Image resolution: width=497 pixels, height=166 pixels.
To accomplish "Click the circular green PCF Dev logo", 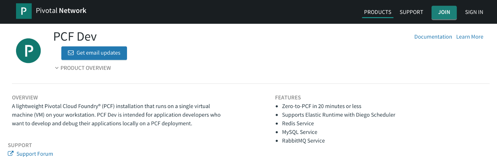I will 28,51.
